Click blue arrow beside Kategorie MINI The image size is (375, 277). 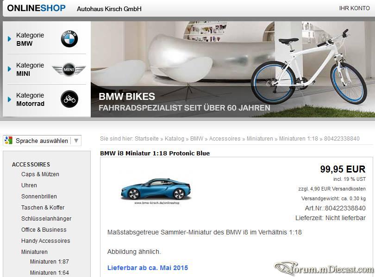[10, 69]
